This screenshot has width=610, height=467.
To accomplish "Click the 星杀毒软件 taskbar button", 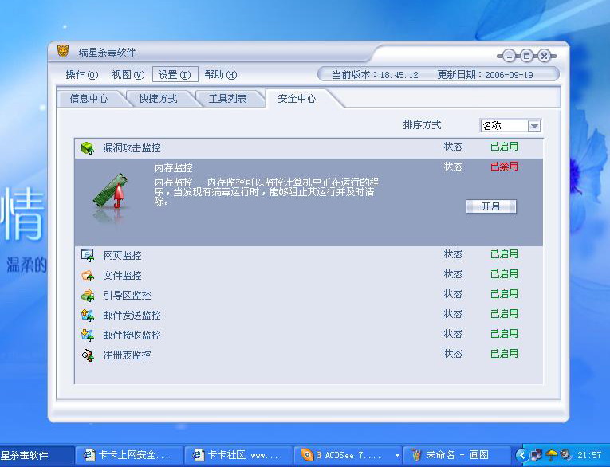I will coord(37,455).
